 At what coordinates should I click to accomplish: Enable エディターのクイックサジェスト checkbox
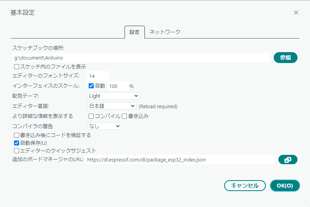click(17, 150)
